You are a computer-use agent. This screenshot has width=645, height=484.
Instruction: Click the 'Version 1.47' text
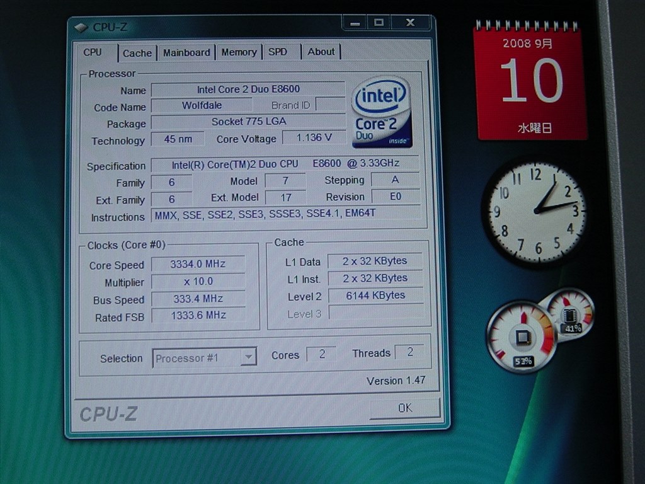(396, 381)
